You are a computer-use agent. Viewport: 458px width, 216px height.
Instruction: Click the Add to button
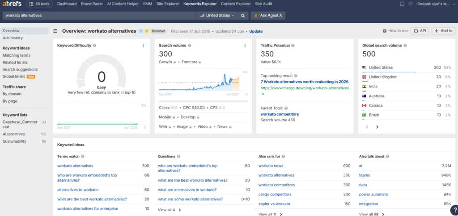(x=443, y=31)
